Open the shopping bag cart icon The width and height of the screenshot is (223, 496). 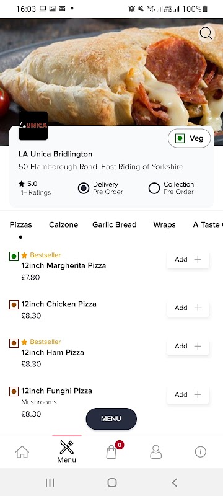click(x=111, y=452)
